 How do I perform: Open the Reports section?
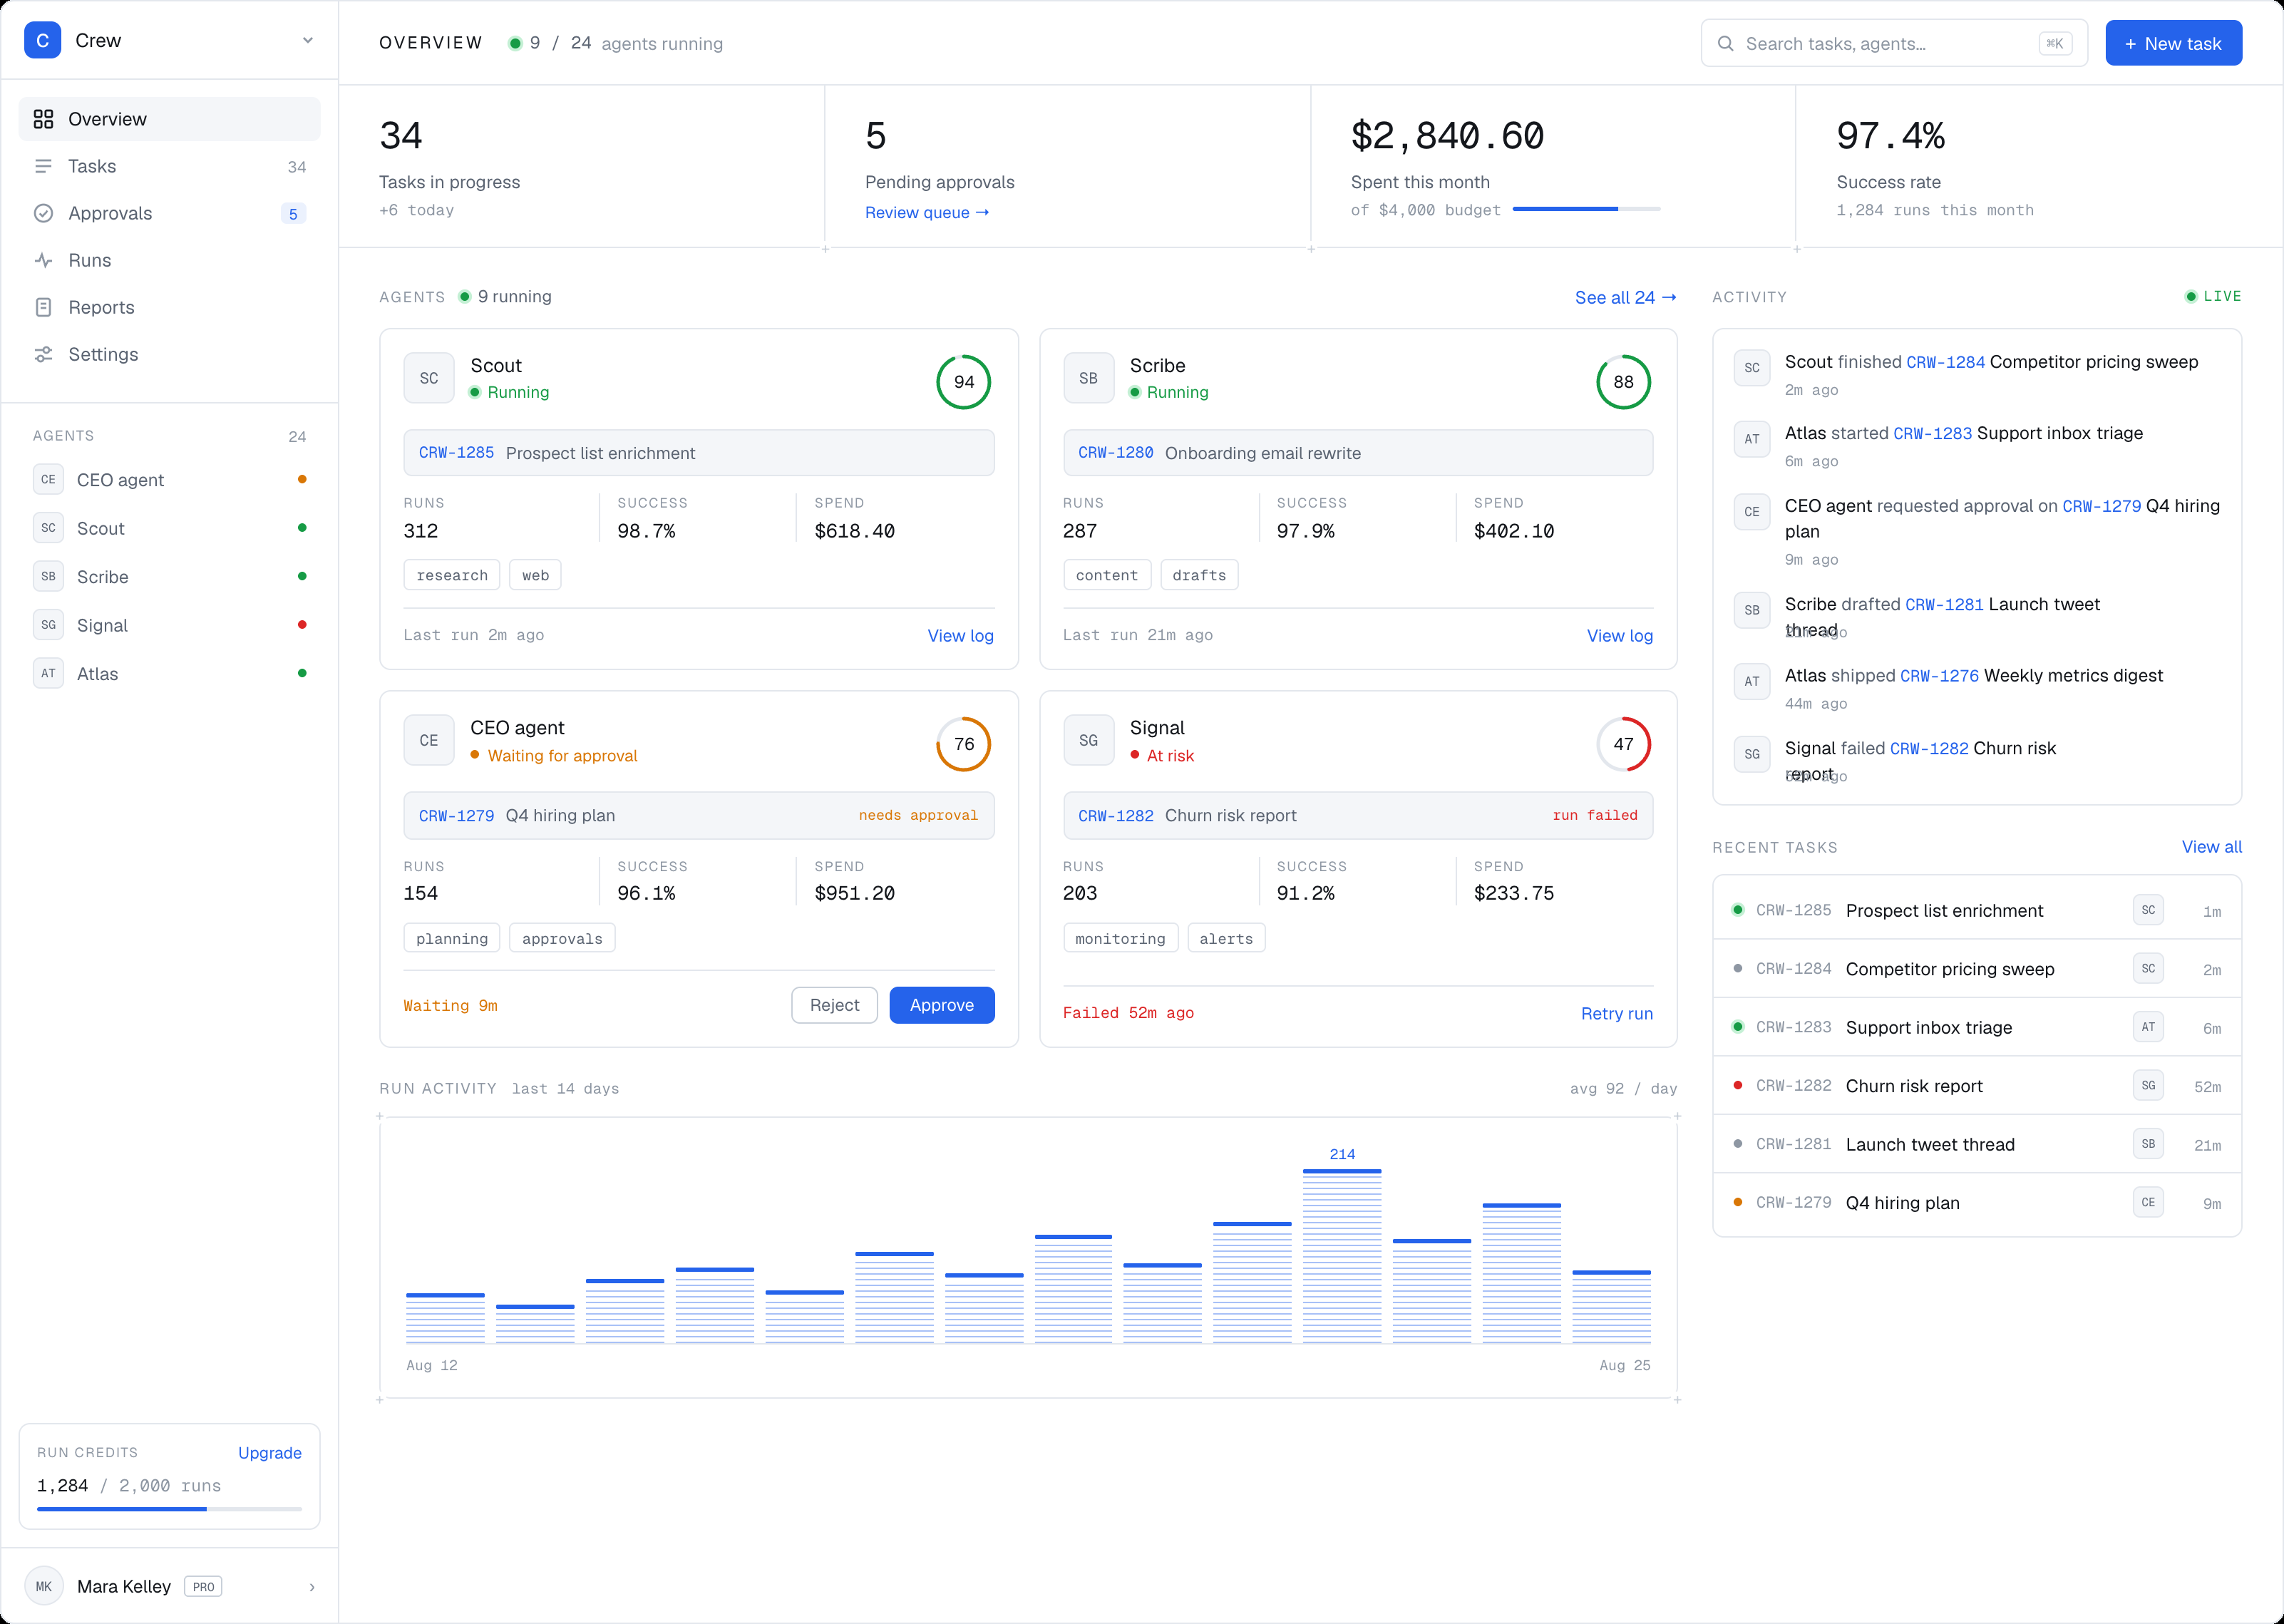click(170, 307)
